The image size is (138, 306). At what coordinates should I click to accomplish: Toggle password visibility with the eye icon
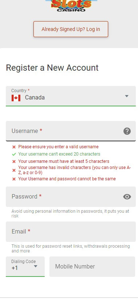pos(127,197)
